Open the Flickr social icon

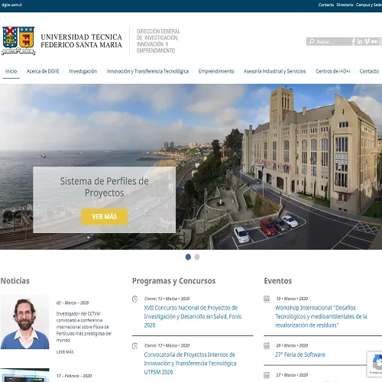click(374, 41)
